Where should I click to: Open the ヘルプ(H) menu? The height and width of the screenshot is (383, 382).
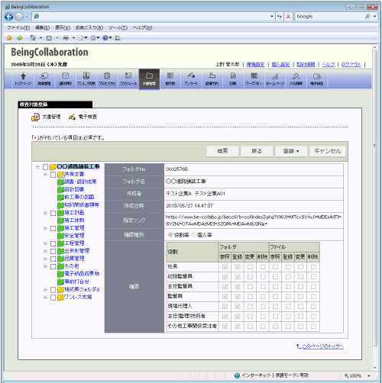coord(142,27)
